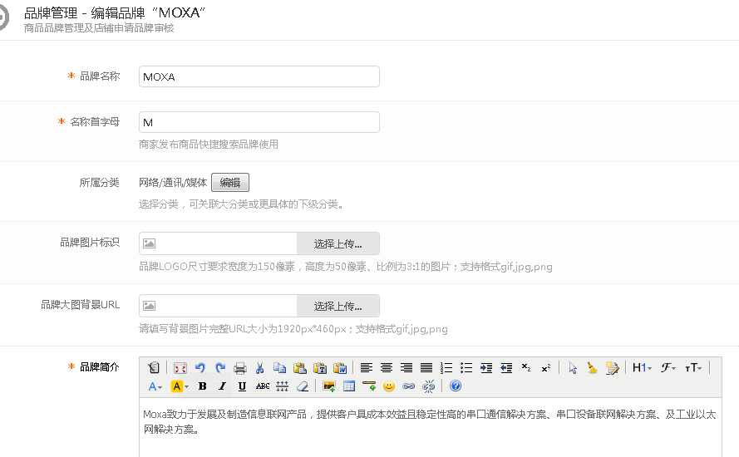The height and width of the screenshot is (457, 739).
Task: Insert horizontal rule line
Action: click(369, 387)
